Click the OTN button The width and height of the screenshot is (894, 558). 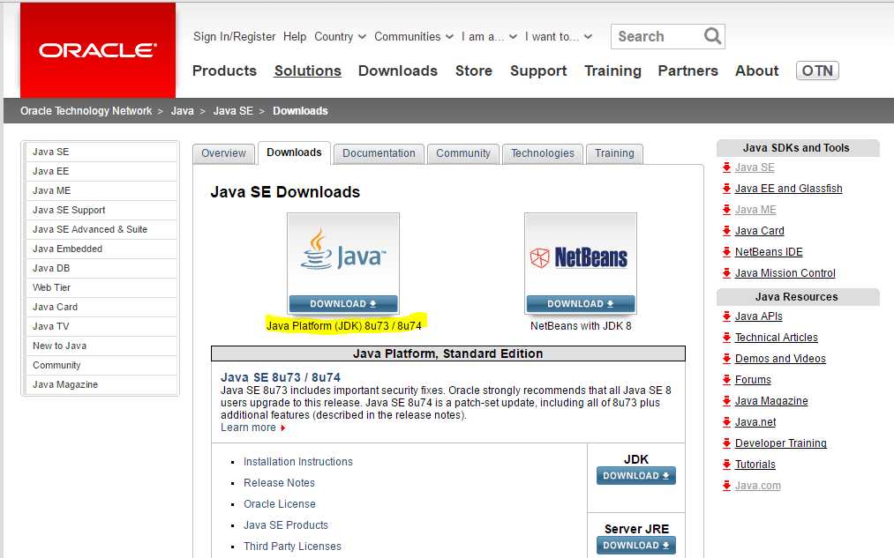pos(817,71)
